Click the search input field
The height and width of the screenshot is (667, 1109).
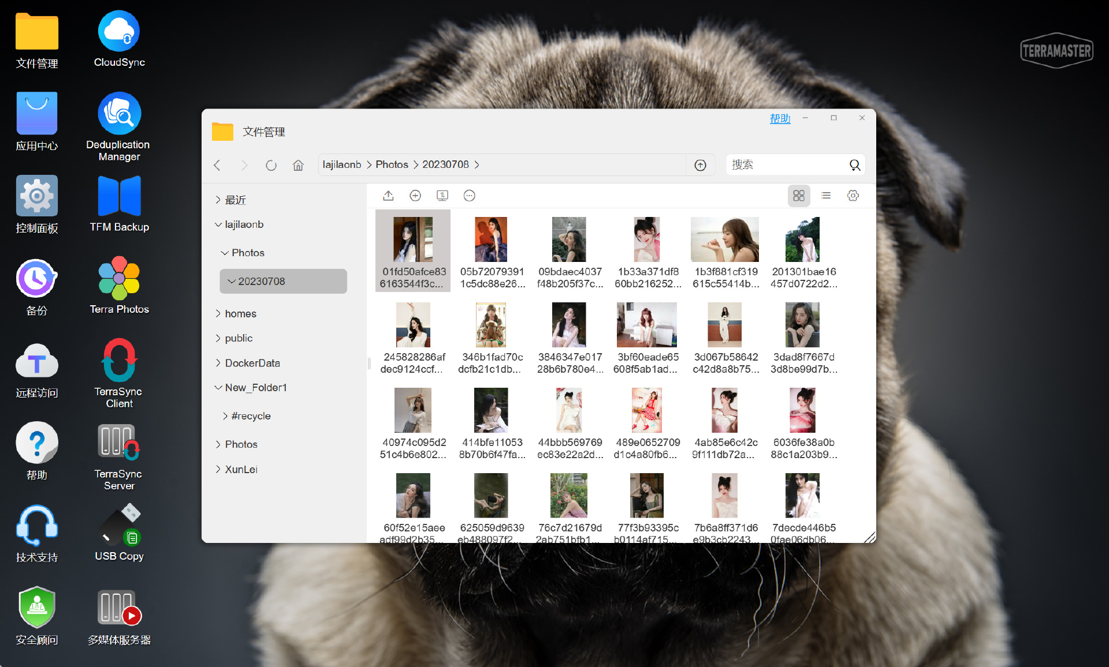pos(786,165)
